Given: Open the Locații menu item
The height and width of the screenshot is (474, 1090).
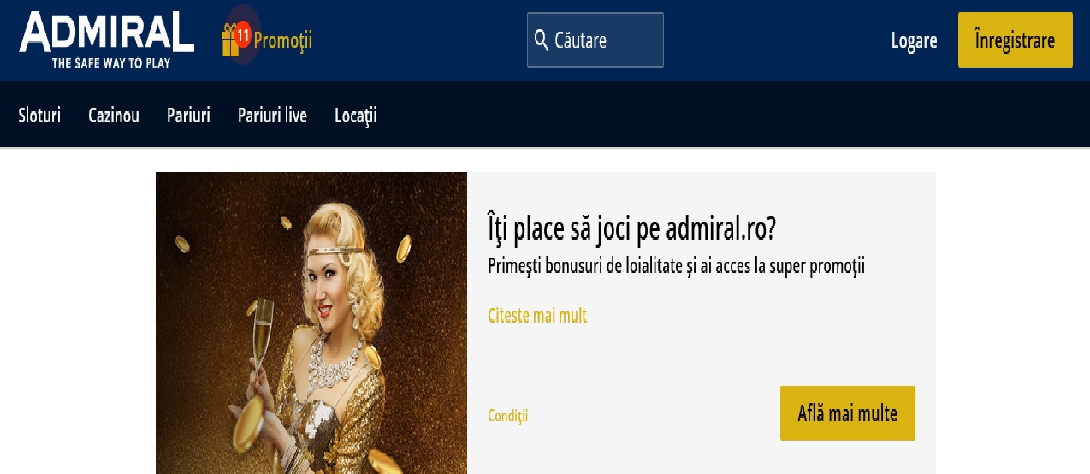Looking at the screenshot, I should point(356,116).
